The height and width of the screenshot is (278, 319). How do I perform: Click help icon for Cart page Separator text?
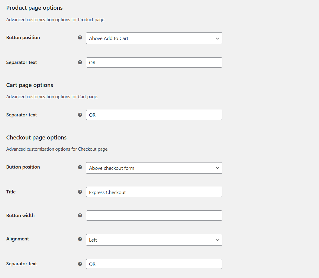80,115
